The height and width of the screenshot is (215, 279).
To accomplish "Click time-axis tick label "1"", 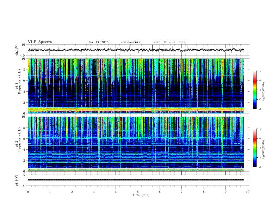I will (50, 192).
